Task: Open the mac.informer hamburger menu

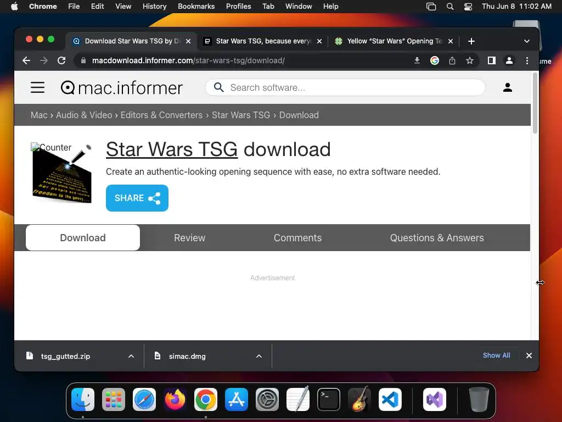Action: coord(38,87)
